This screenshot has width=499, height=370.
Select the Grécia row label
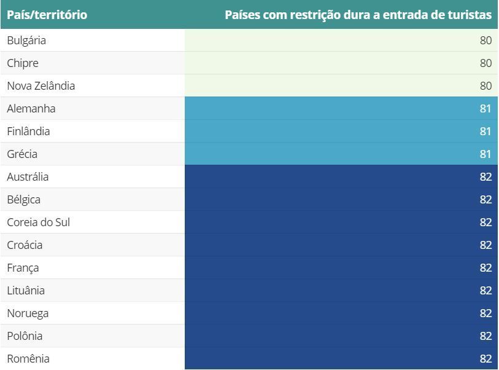coord(22,154)
